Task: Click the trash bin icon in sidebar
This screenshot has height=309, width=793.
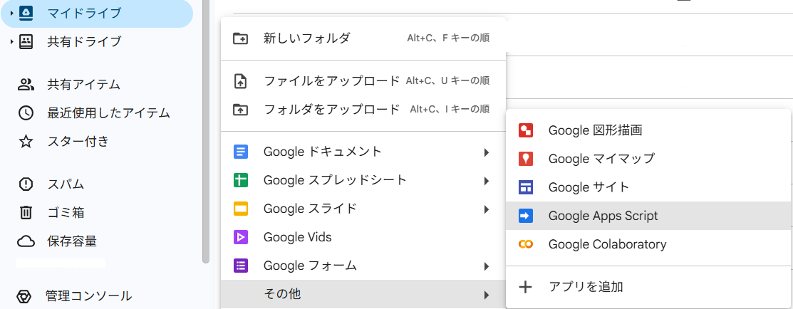Action: tap(26, 212)
